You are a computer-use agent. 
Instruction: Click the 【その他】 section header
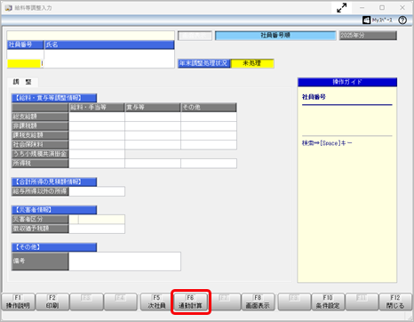tap(54, 247)
